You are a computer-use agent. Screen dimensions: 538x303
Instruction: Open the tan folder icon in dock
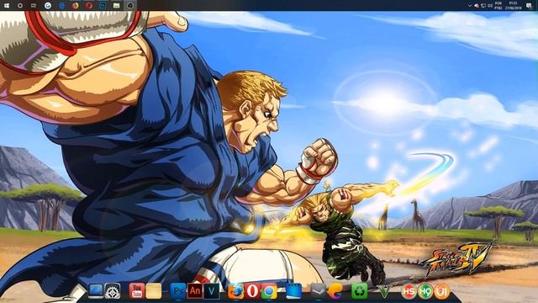point(153,291)
